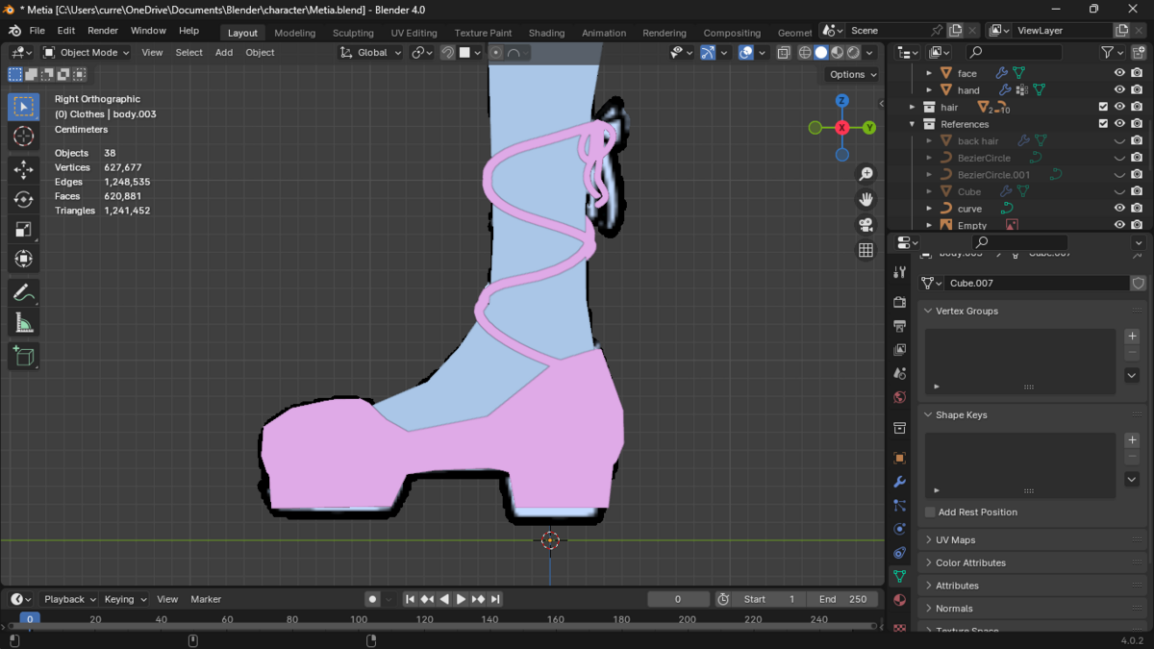Screen dimensions: 1154x649
Task: Switch to the Sculpting workspace tab
Action: pos(353,33)
